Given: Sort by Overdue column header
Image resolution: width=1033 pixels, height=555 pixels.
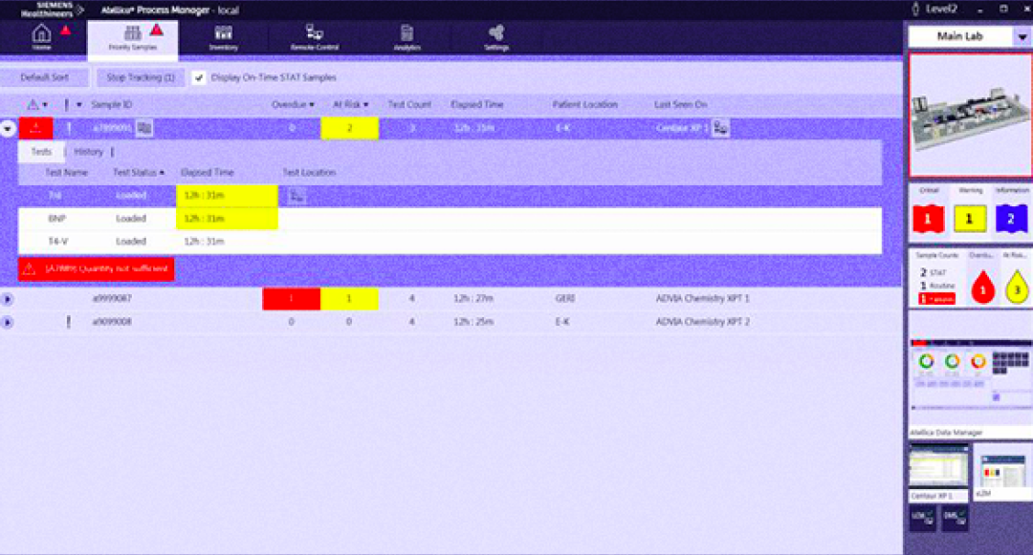Looking at the screenshot, I should pyautogui.click(x=293, y=104).
